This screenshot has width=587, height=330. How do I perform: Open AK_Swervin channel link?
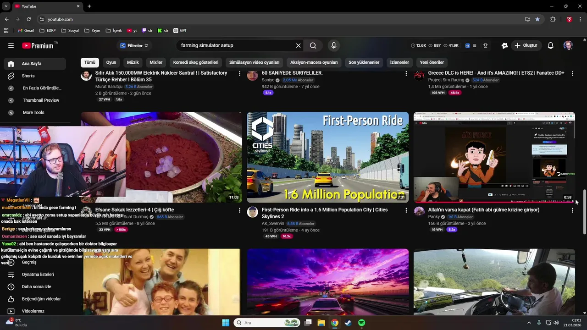click(273, 224)
